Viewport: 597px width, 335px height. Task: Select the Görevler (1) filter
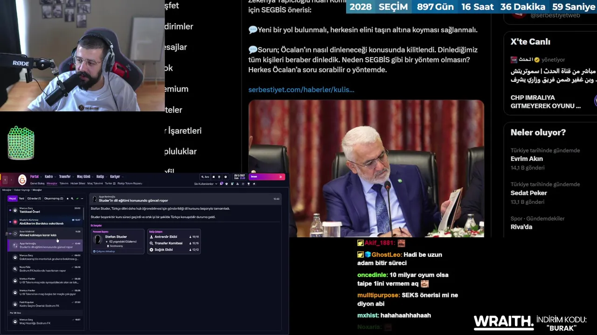pos(34,199)
